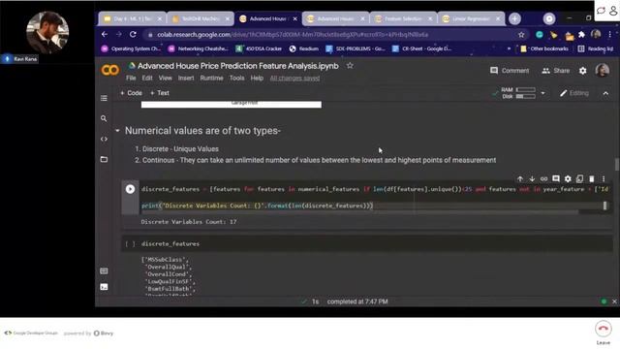Edit the notebook title text

[x=238, y=66]
